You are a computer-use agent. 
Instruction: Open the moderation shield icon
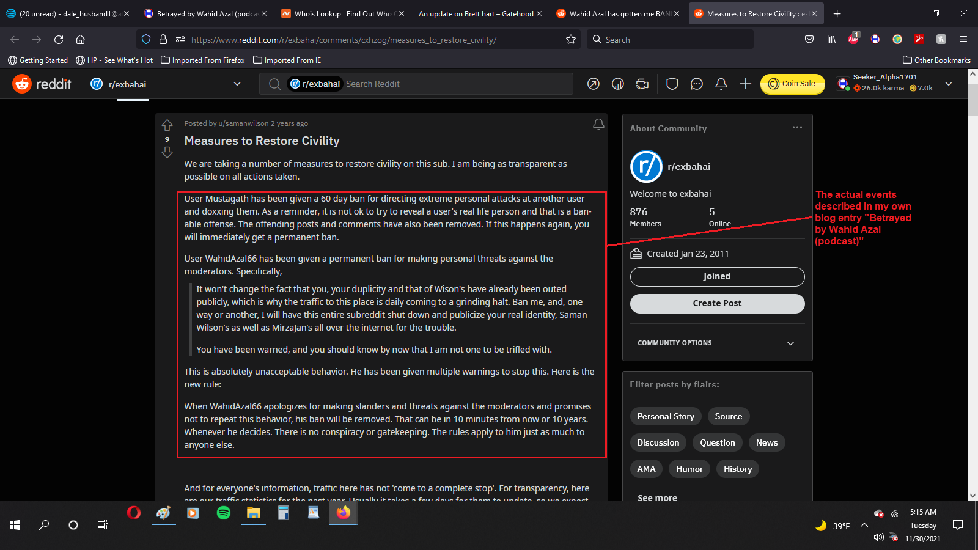pyautogui.click(x=672, y=84)
